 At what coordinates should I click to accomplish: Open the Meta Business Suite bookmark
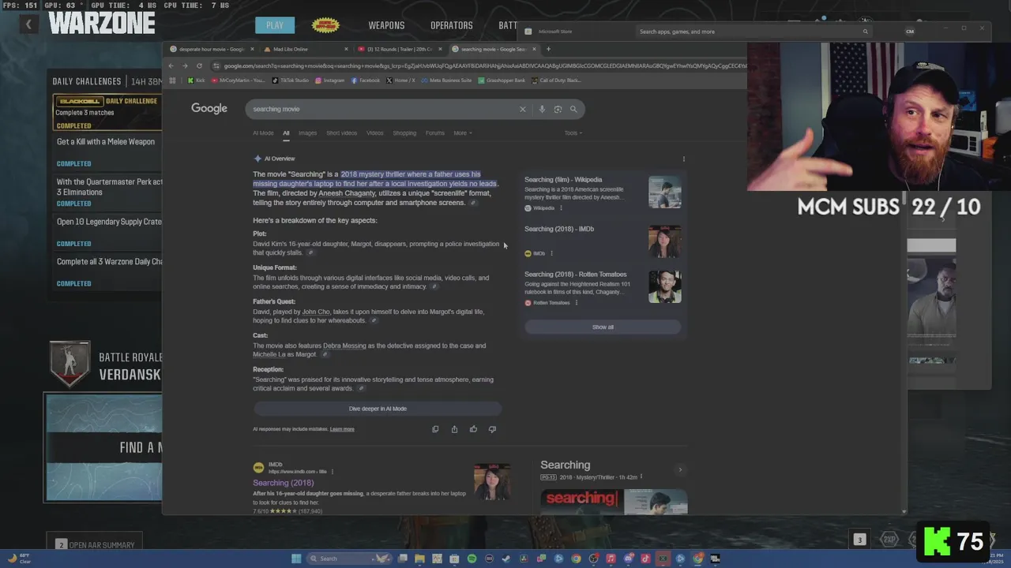(447, 80)
